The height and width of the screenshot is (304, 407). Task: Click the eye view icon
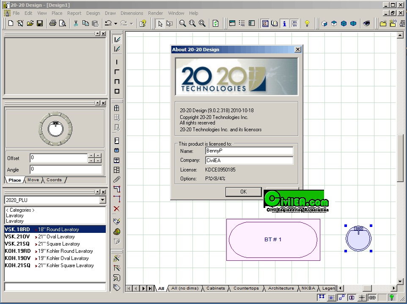[366, 24]
